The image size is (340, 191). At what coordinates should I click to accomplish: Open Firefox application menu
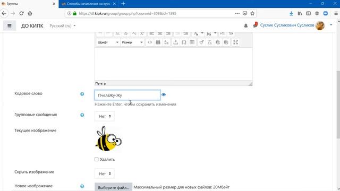[x=336, y=13]
